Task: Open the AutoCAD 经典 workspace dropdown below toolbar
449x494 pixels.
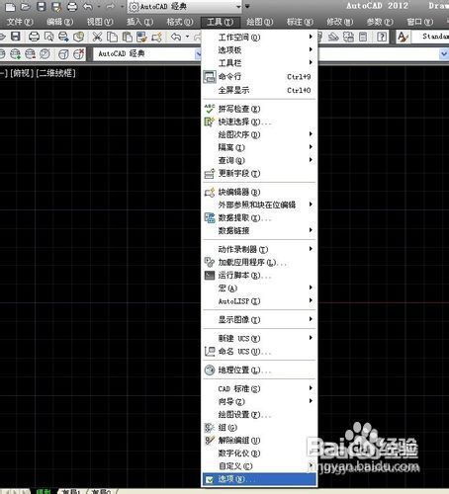Action: click(x=147, y=53)
